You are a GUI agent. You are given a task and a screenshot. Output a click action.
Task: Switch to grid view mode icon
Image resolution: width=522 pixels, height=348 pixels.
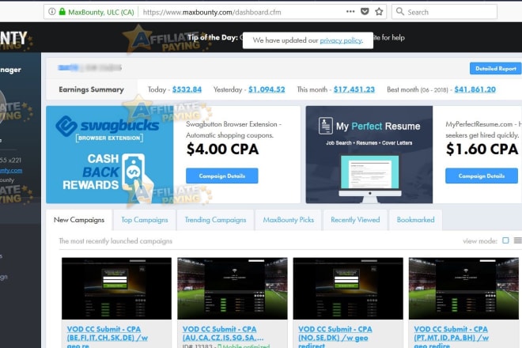pyautogui.click(x=505, y=240)
